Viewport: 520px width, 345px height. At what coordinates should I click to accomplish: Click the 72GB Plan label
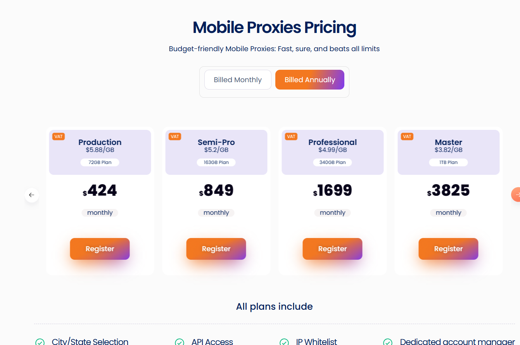(x=100, y=162)
